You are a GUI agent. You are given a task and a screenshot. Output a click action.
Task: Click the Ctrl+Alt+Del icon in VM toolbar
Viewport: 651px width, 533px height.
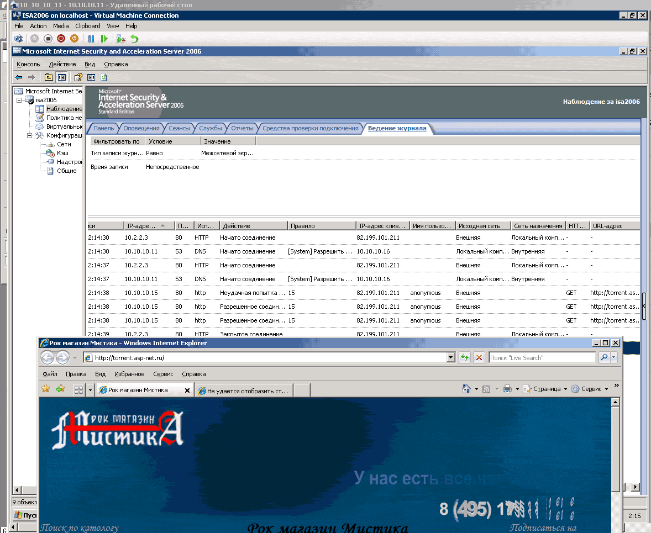click(x=18, y=39)
